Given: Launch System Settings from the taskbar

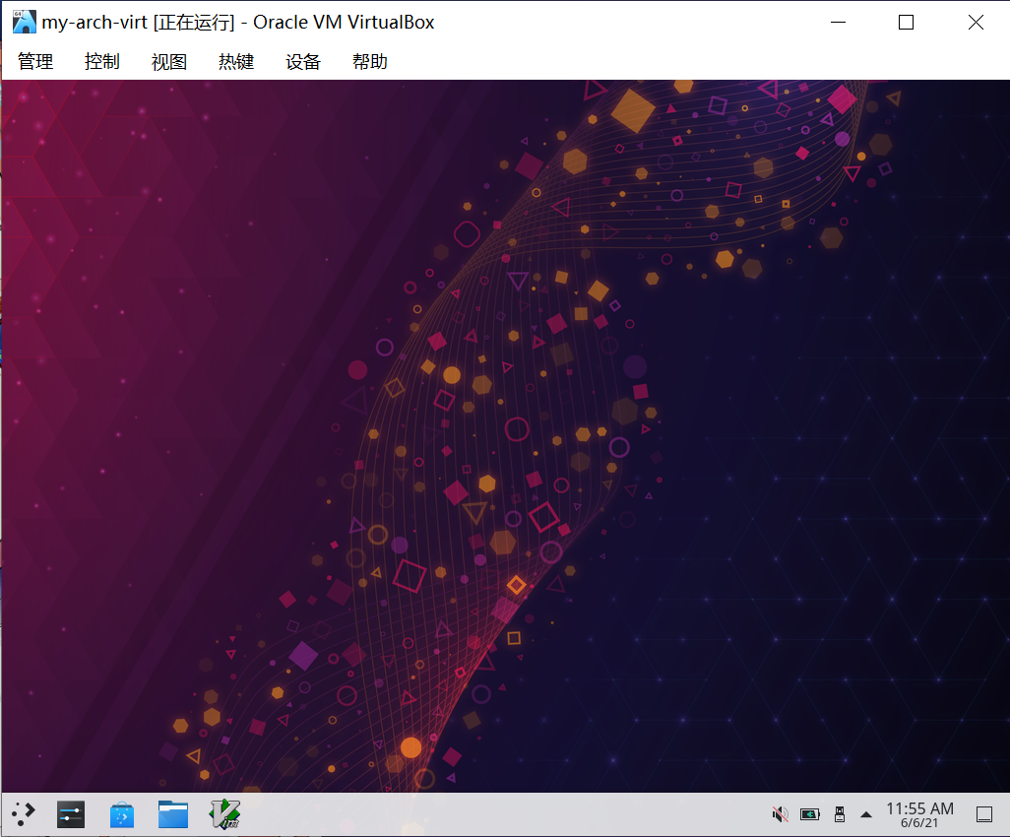Looking at the screenshot, I should coord(70,813).
